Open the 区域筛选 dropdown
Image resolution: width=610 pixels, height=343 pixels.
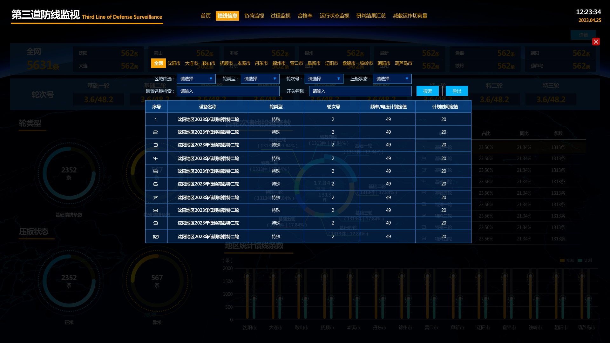[196, 79]
